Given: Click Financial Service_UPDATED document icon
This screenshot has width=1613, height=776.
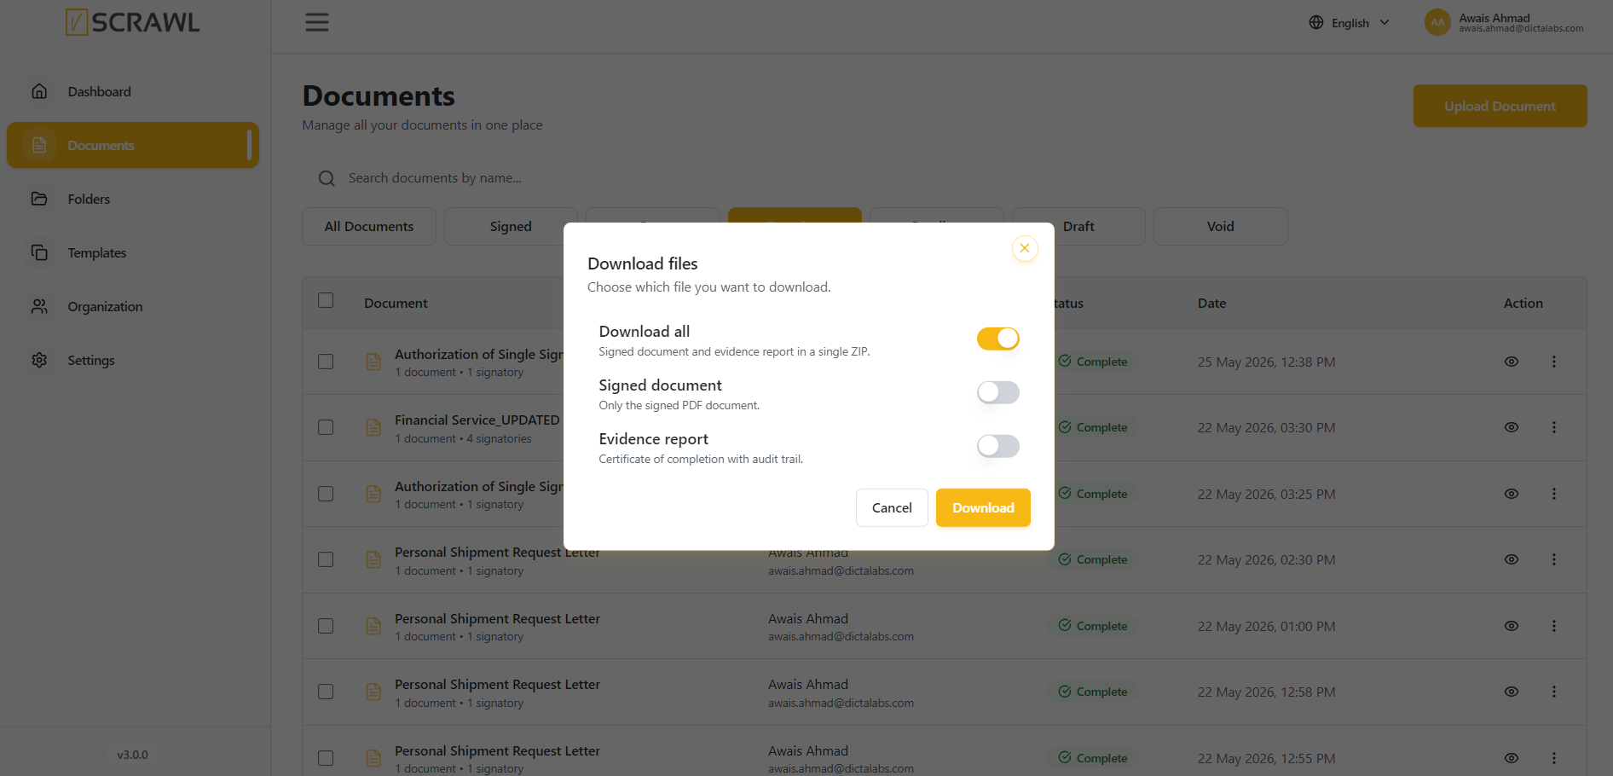Looking at the screenshot, I should coord(373,427).
